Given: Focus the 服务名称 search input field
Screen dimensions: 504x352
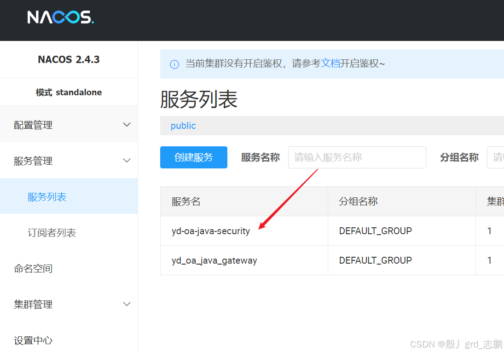Looking at the screenshot, I should (x=357, y=157).
